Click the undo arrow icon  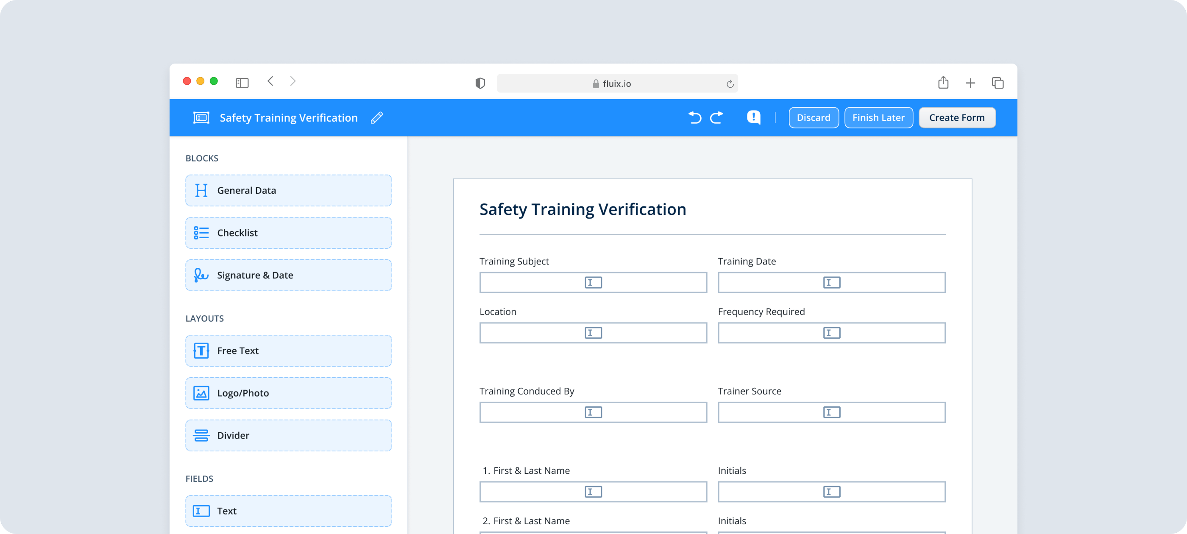pos(694,117)
